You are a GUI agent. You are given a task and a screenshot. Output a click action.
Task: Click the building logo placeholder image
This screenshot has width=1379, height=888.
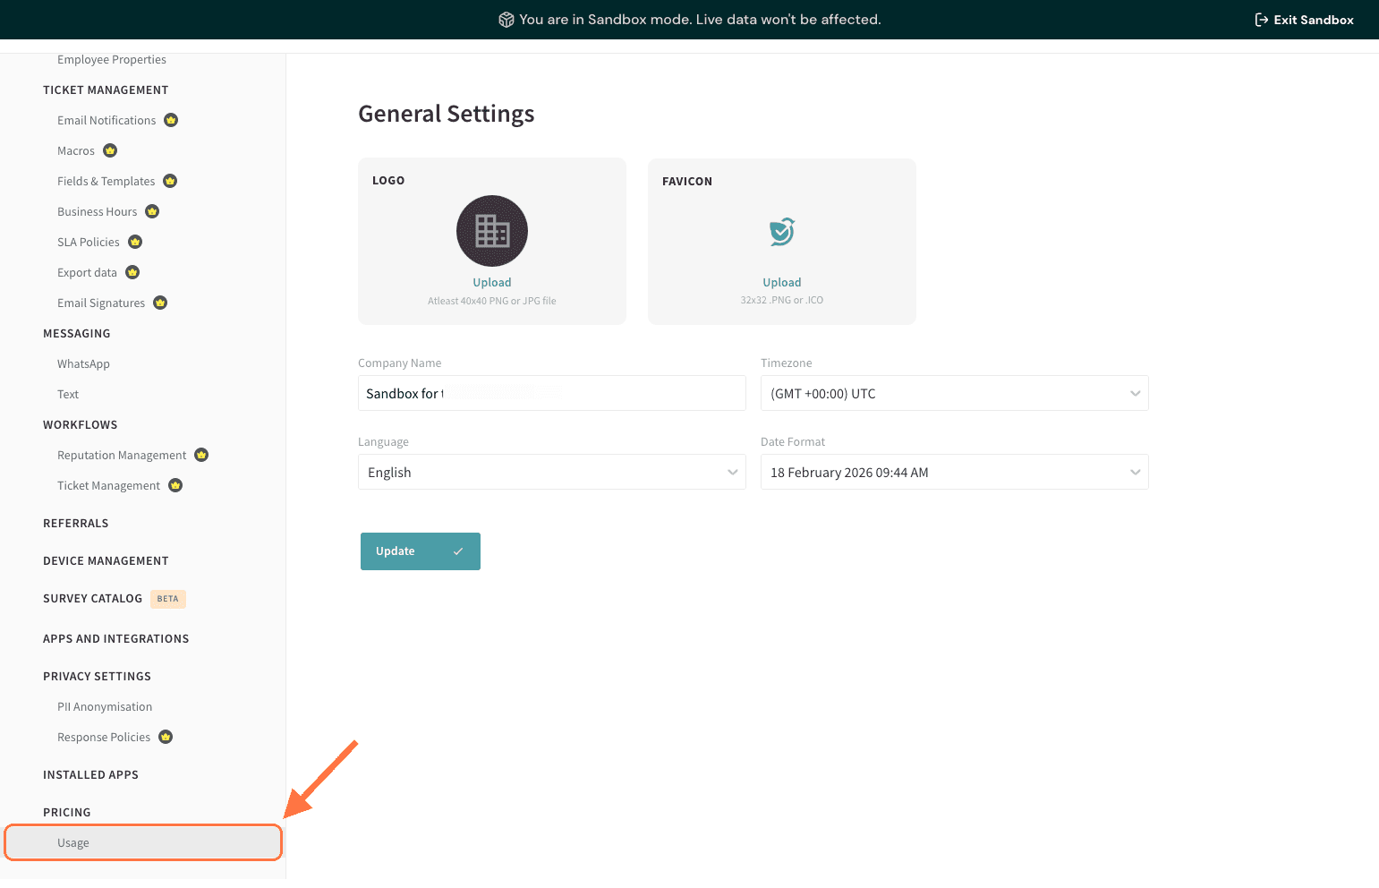click(x=492, y=231)
